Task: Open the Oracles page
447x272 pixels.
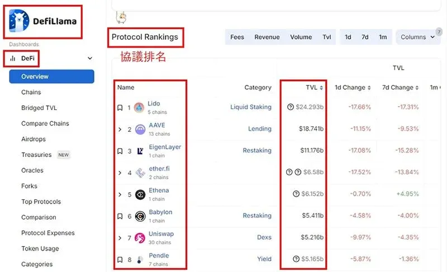Action: click(x=32, y=170)
